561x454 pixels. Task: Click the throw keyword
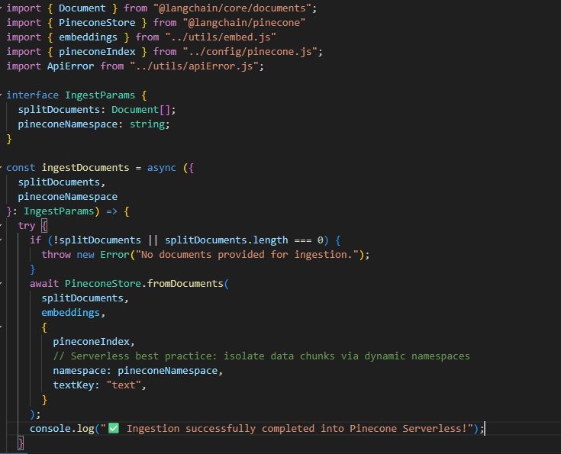point(56,255)
